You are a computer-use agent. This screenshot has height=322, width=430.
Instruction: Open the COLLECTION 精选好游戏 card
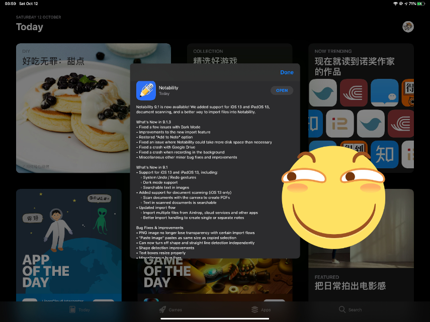point(239,53)
